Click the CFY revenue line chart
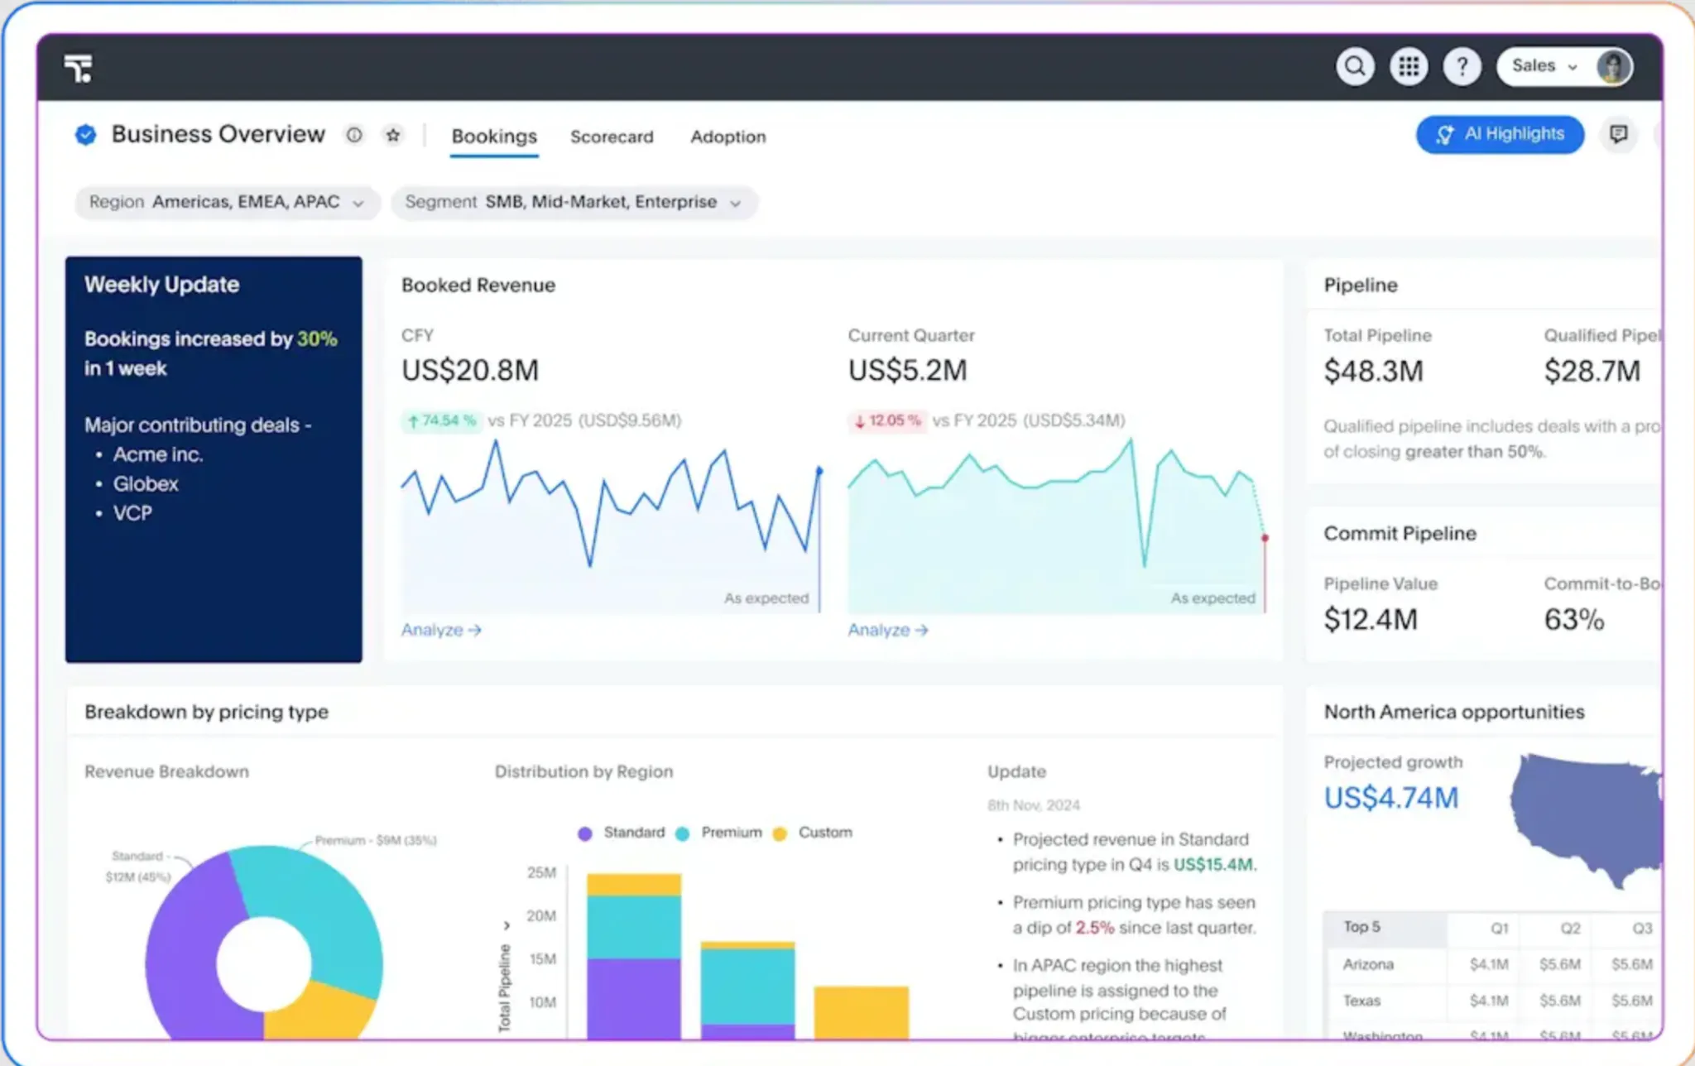 pos(612,526)
